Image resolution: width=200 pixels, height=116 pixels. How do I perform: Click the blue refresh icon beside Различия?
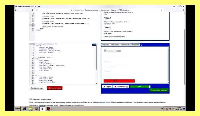point(141,45)
